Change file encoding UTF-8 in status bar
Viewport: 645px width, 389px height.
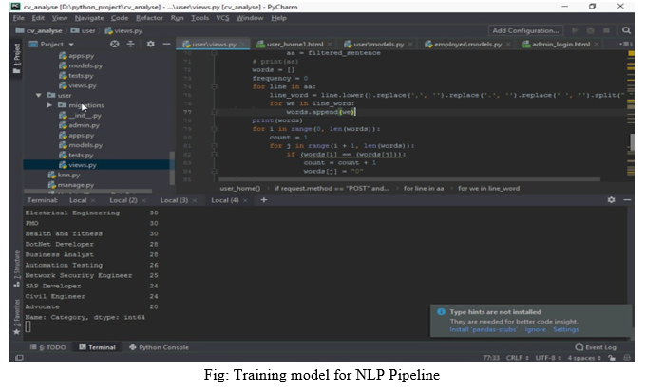[548, 358]
